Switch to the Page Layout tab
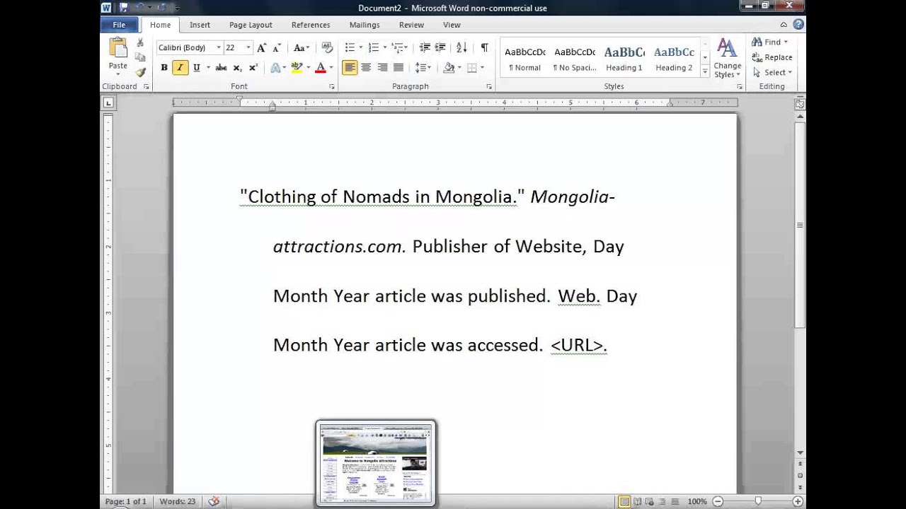 tap(251, 25)
